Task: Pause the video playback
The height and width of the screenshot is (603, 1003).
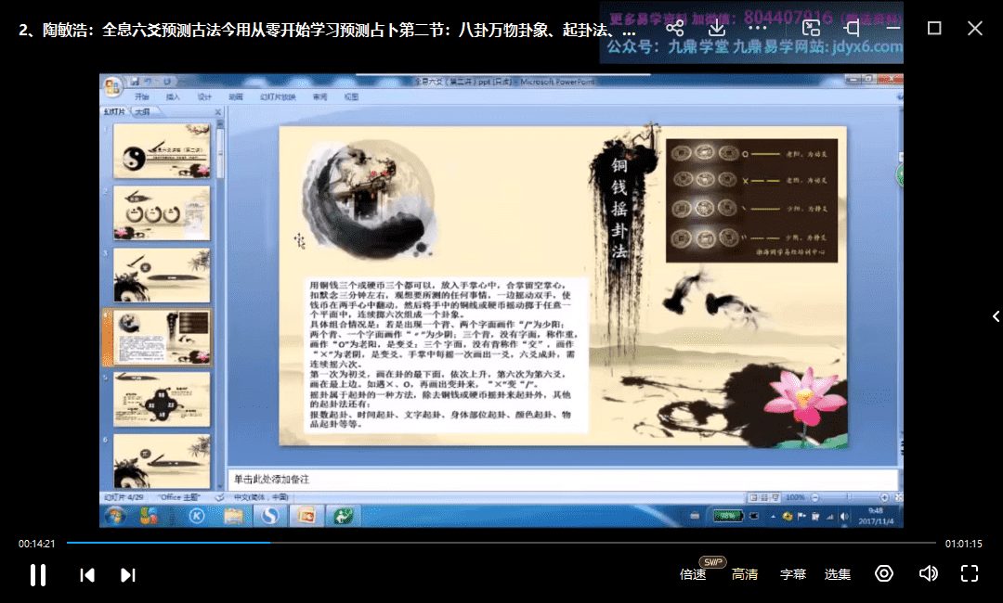Action: [38, 575]
